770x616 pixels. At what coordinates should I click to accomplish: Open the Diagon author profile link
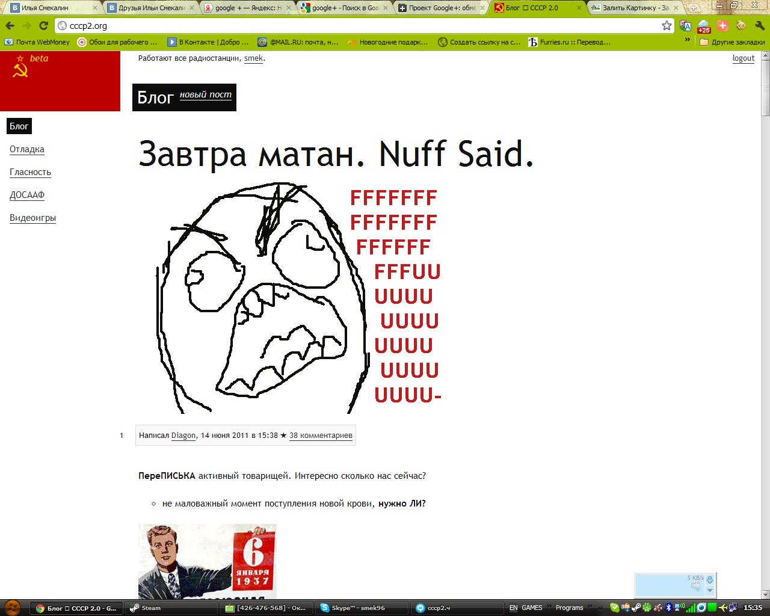[x=183, y=436]
